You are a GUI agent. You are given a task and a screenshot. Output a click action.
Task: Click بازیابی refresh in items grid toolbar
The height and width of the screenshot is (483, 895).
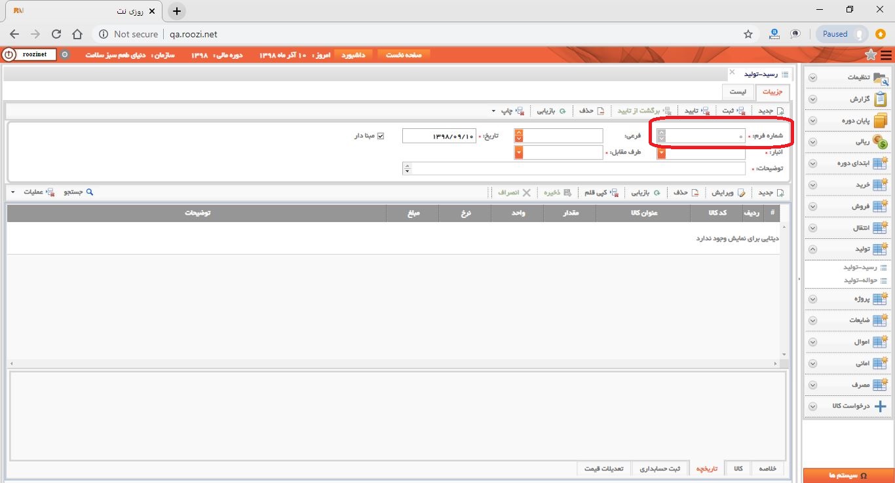click(x=645, y=192)
